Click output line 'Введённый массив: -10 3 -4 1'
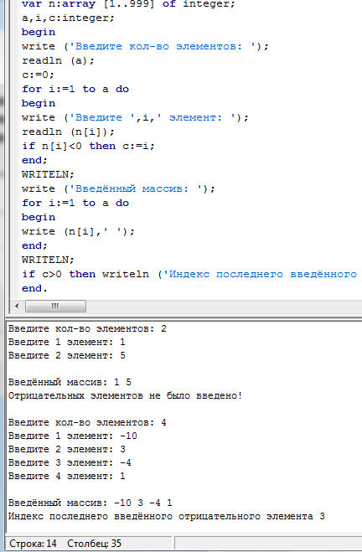This screenshot has height=552, width=362. click(x=90, y=503)
